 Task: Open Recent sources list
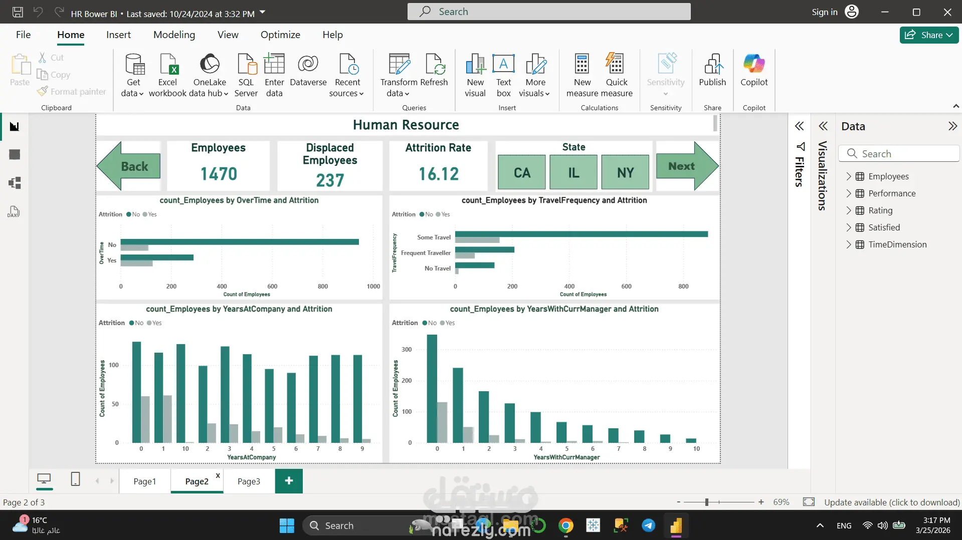[347, 75]
